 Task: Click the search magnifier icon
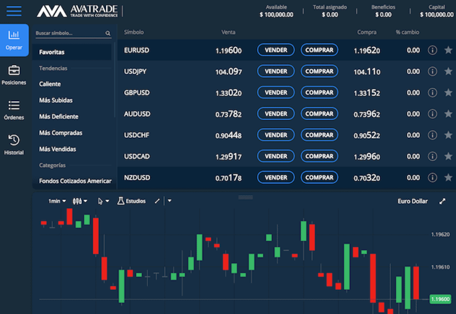pyautogui.click(x=108, y=33)
